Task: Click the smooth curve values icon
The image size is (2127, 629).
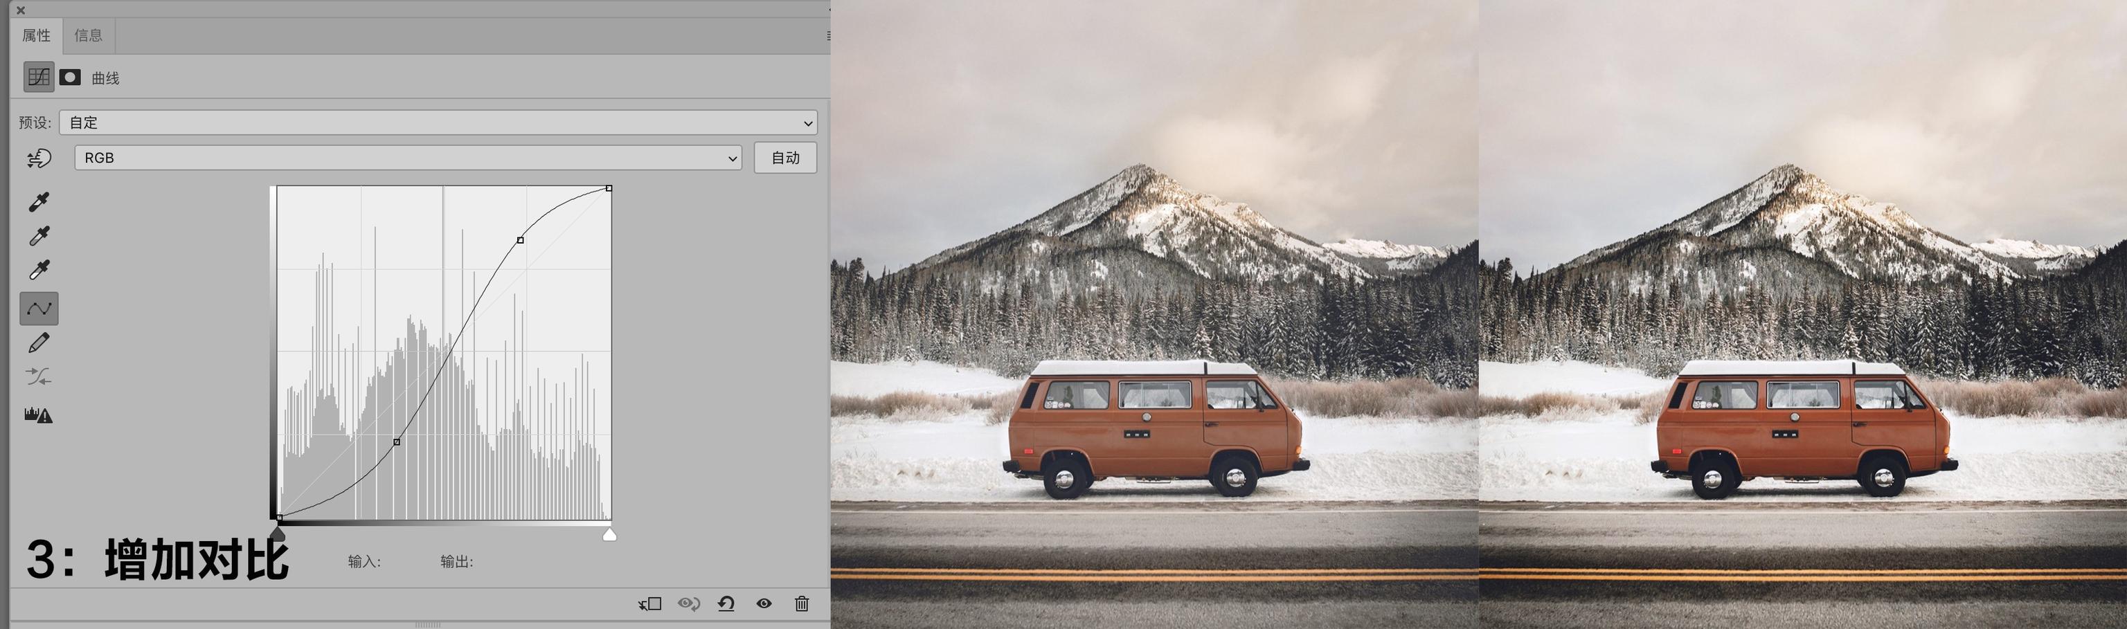Action: (x=39, y=377)
